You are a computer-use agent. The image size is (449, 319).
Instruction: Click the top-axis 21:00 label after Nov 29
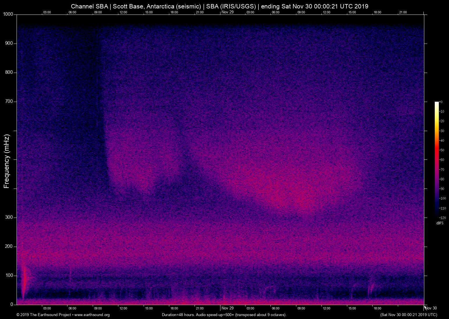click(x=403, y=12)
